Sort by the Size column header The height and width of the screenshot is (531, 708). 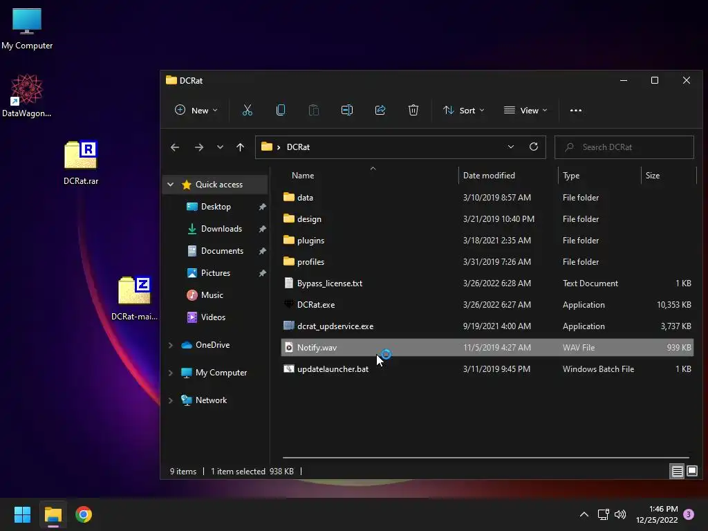[x=669, y=176]
